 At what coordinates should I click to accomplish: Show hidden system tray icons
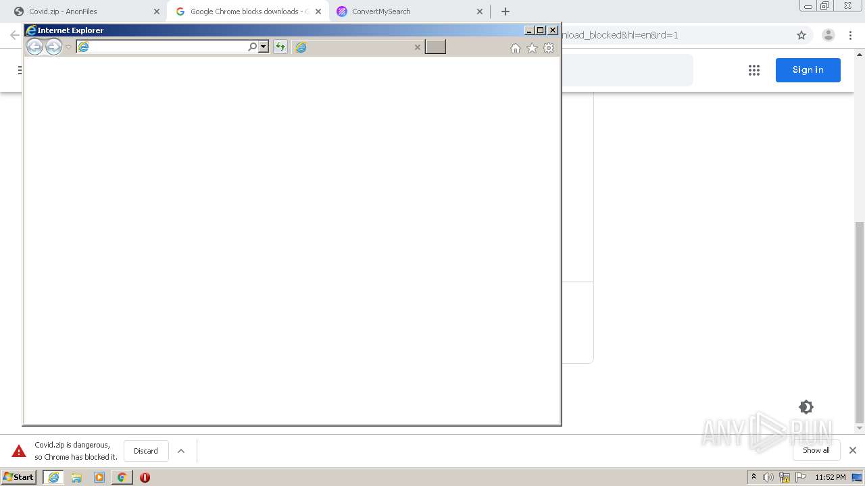tap(753, 477)
